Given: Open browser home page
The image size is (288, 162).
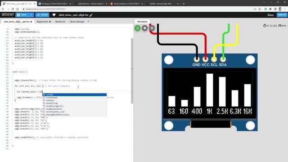Looking at the screenshot, I should tap(18, 9).
